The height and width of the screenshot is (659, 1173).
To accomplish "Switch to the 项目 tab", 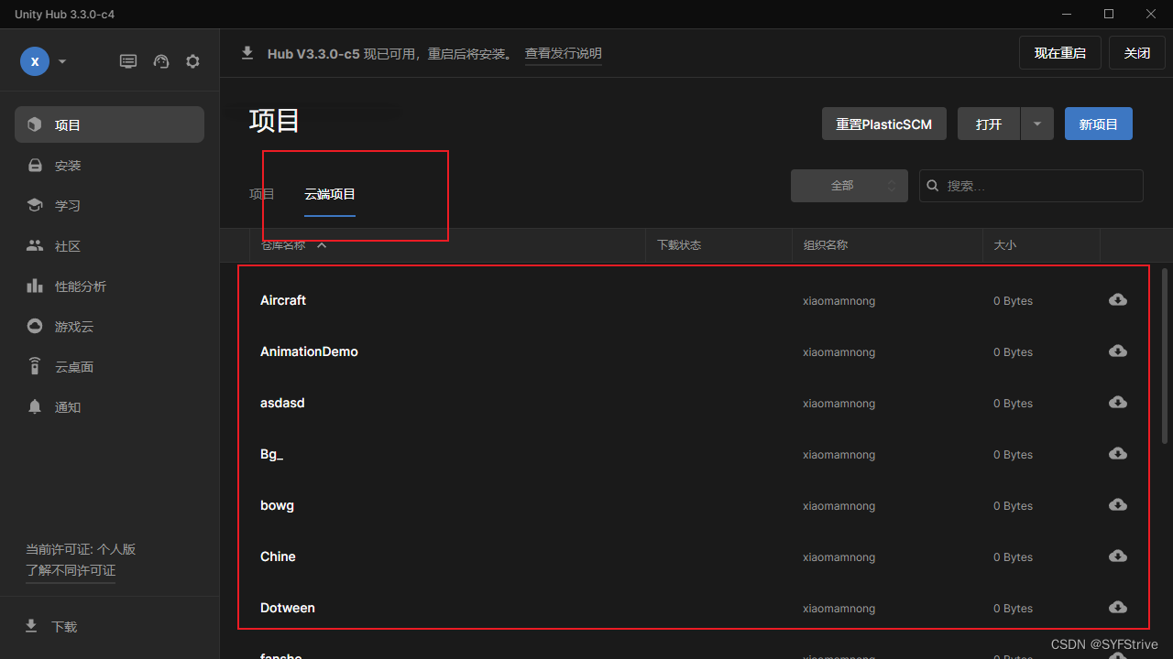I will [x=262, y=194].
